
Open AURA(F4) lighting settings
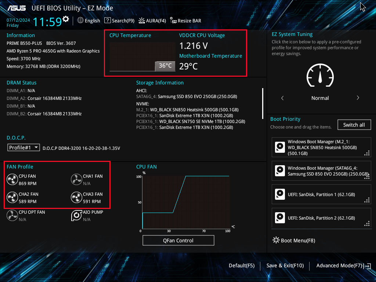(152, 21)
